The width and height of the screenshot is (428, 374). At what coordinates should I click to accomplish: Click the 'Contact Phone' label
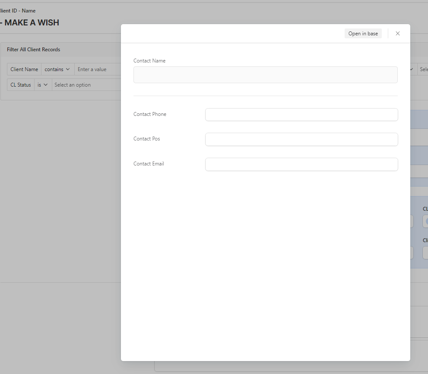[x=149, y=114]
